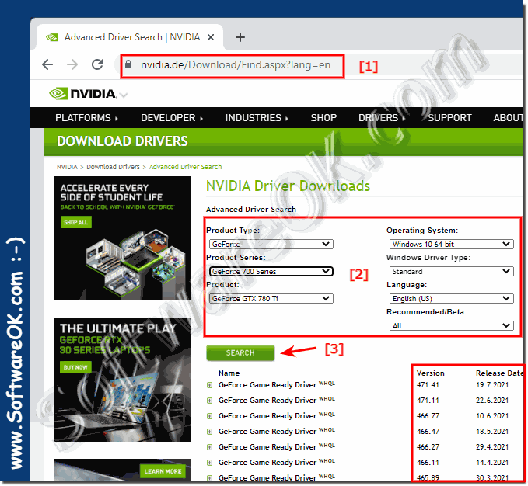Open the SUPPORT menu item
The width and height of the screenshot is (528, 486).
pos(449,118)
